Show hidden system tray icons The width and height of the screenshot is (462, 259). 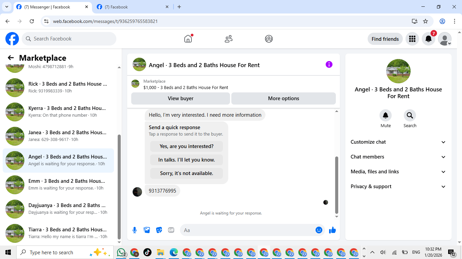(x=372, y=252)
